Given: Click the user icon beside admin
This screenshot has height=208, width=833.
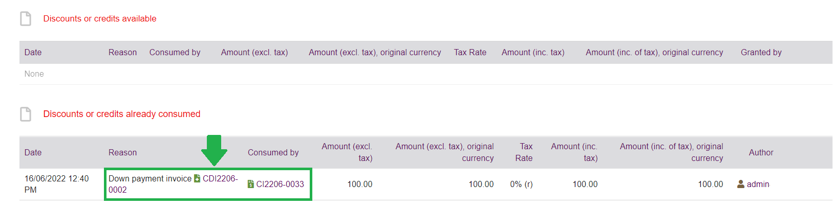Looking at the screenshot, I should coord(740,184).
